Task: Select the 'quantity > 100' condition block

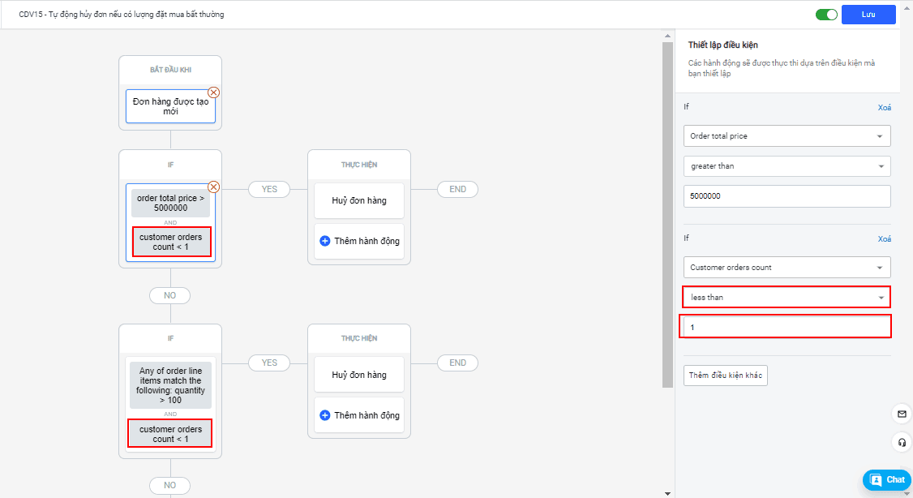Action: [x=170, y=384]
